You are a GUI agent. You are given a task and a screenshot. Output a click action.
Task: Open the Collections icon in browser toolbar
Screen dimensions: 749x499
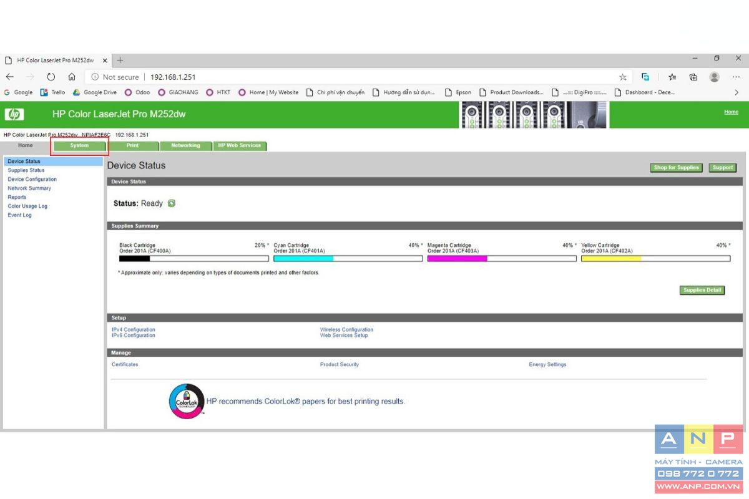coord(693,77)
